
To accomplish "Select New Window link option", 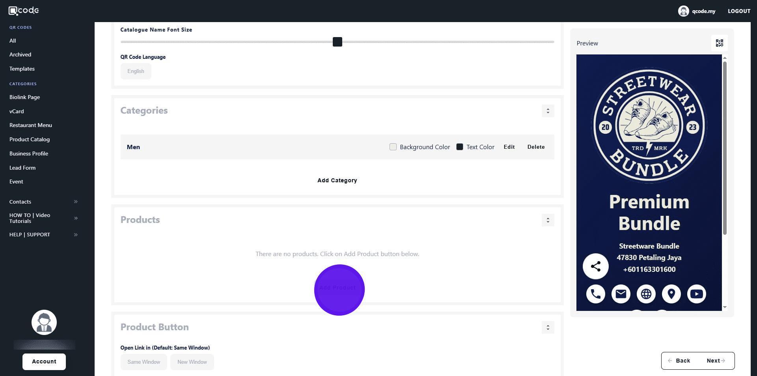I will 192,362.
